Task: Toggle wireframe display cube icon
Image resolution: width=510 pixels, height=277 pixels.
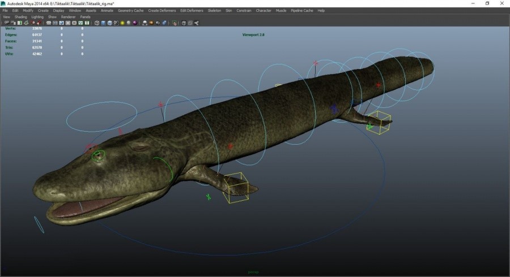Action: coord(96,23)
